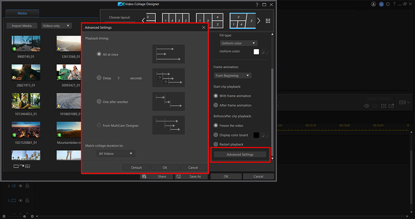415x219 pixels.
Task: Select All at once playback timing
Action: coord(99,54)
